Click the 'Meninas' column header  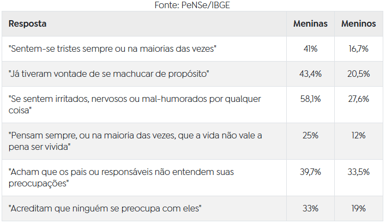[310, 24]
